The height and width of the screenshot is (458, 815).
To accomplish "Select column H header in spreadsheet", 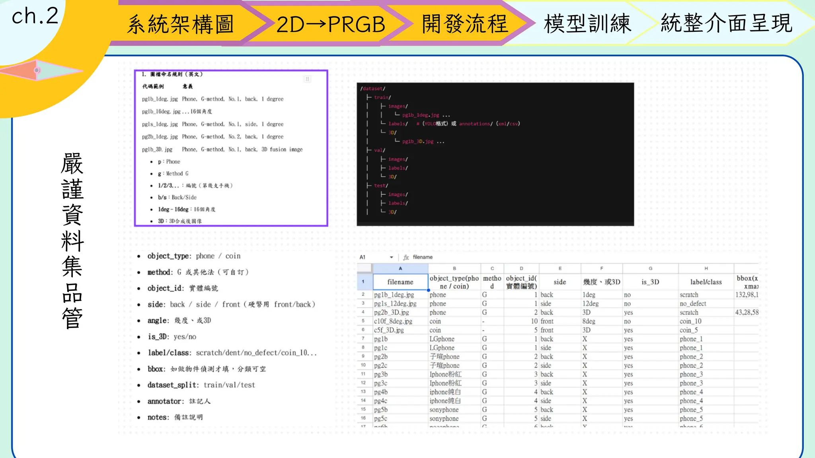I will [x=706, y=268].
